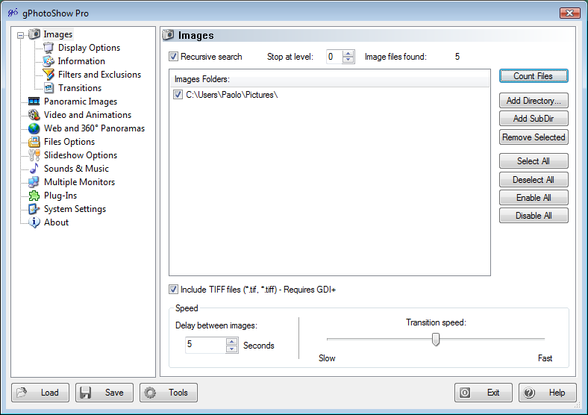This screenshot has width=588, height=415.
Task: Click the Display Options monitor icon
Action: click(49, 48)
